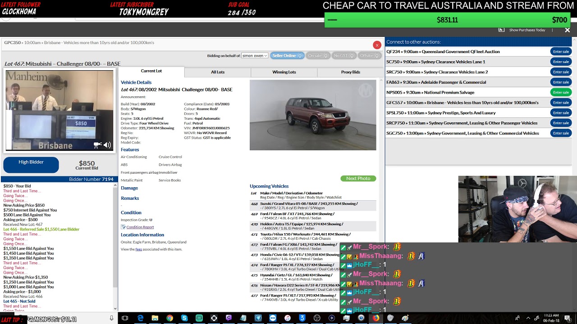Image resolution: width=577 pixels, height=324 pixels.
Task: Toggle the Seller Online indicator
Action: coord(287,55)
